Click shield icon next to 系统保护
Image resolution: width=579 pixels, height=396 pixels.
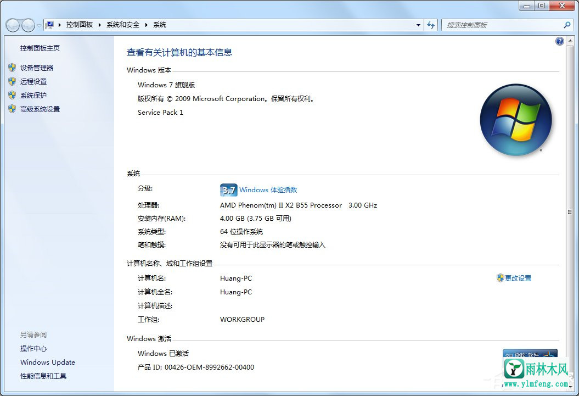pyautogui.click(x=12, y=96)
